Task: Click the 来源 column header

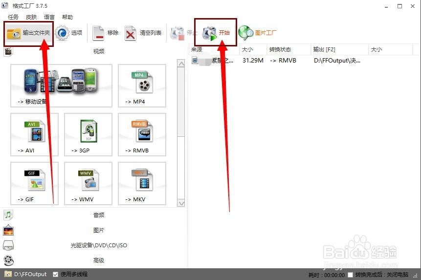Action: [214, 49]
